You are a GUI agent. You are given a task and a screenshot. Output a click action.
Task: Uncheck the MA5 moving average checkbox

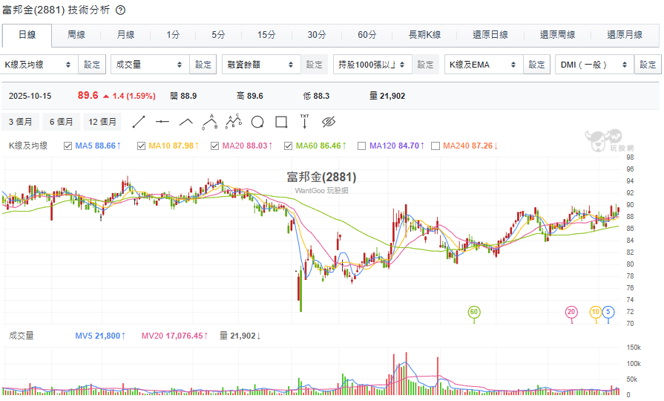tap(68, 146)
